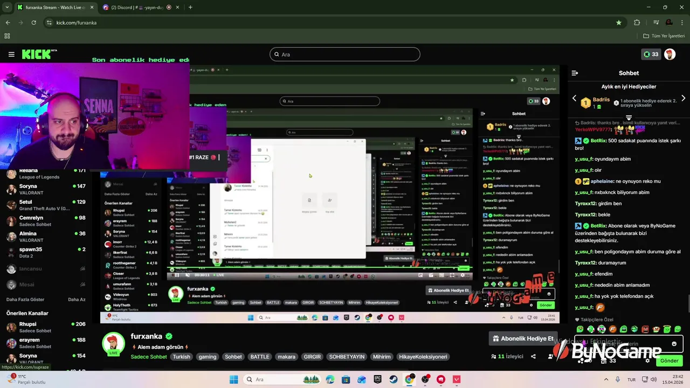Show previous top gifter

pos(574,99)
